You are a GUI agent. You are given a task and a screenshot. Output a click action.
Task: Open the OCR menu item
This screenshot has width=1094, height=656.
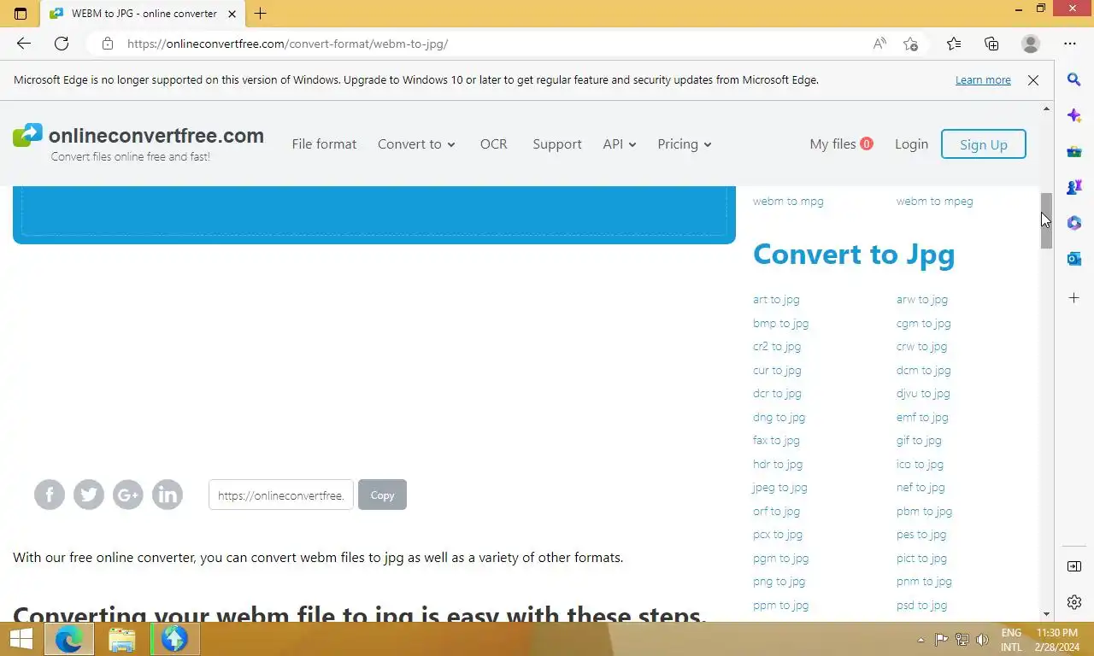coord(493,144)
